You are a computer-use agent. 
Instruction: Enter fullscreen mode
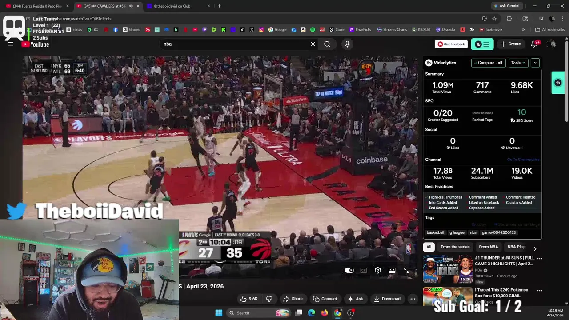[x=406, y=270]
